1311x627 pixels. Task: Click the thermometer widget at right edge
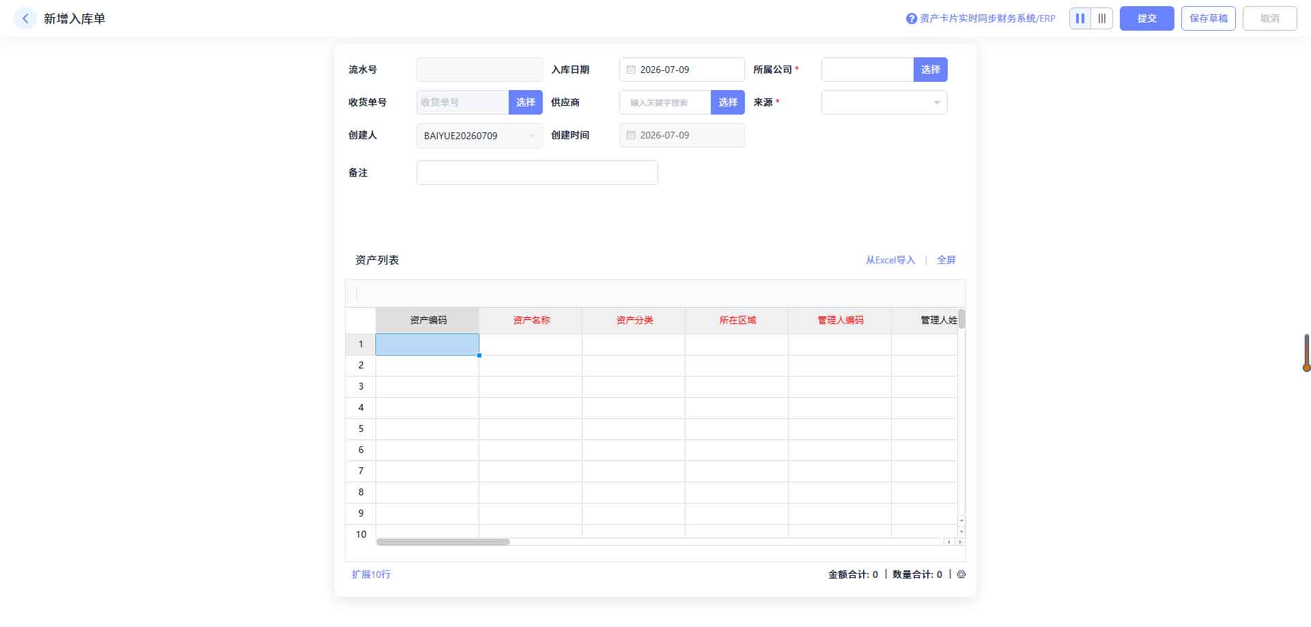pyautogui.click(x=1306, y=353)
